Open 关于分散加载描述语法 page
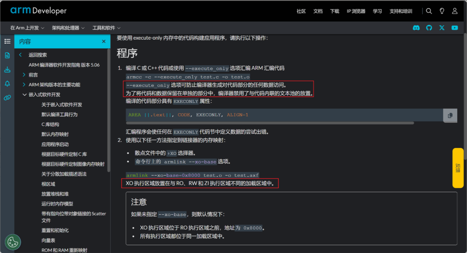The height and width of the screenshot is (253, 467). pos(64,174)
